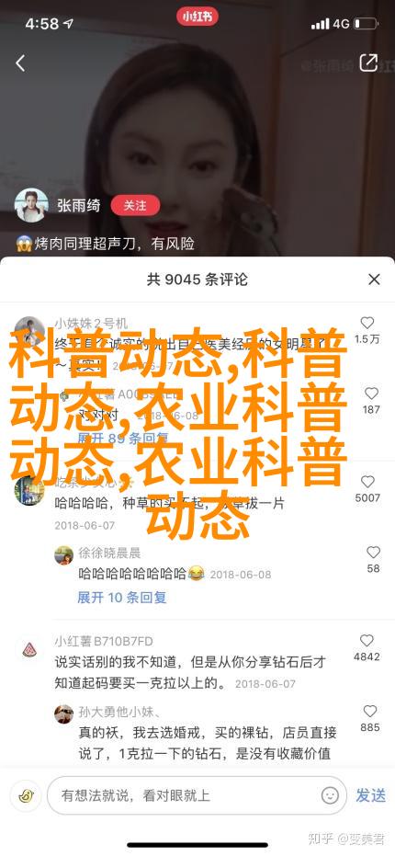Open watermelon avatar of 小红薯B710B7FD
Screen dimensions: 395x856
(x=29, y=650)
